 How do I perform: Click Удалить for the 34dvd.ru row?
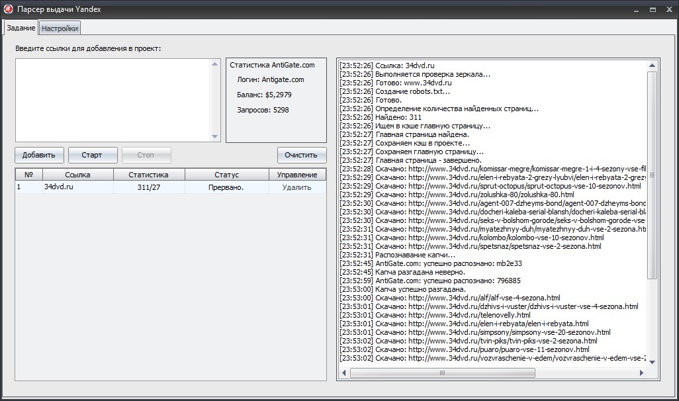296,187
